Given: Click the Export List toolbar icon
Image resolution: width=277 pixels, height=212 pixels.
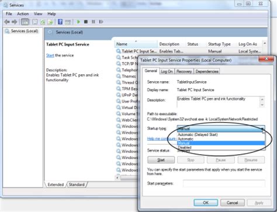Looking at the screenshot, I should coord(50,22).
